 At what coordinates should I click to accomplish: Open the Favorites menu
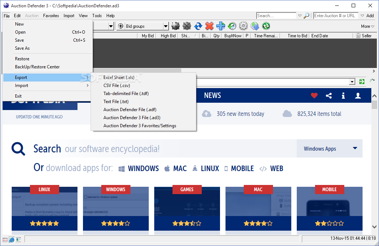tap(51, 16)
